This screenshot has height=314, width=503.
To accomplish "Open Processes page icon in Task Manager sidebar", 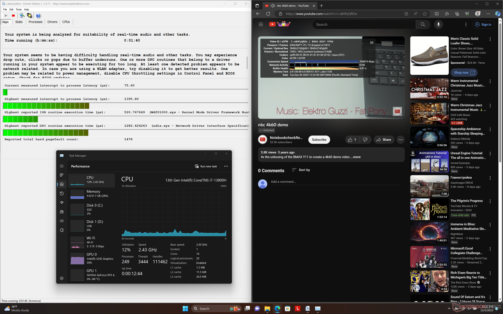I will (x=62, y=175).
